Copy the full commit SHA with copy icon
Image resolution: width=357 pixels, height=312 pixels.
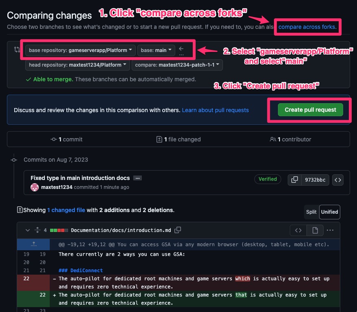click(294, 180)
